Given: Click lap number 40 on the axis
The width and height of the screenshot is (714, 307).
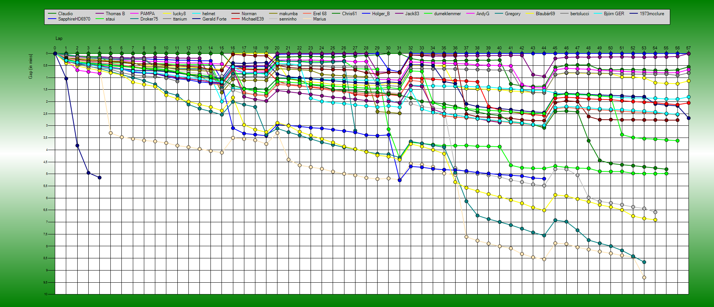Looking at the screenshot, I should point(499,48).
